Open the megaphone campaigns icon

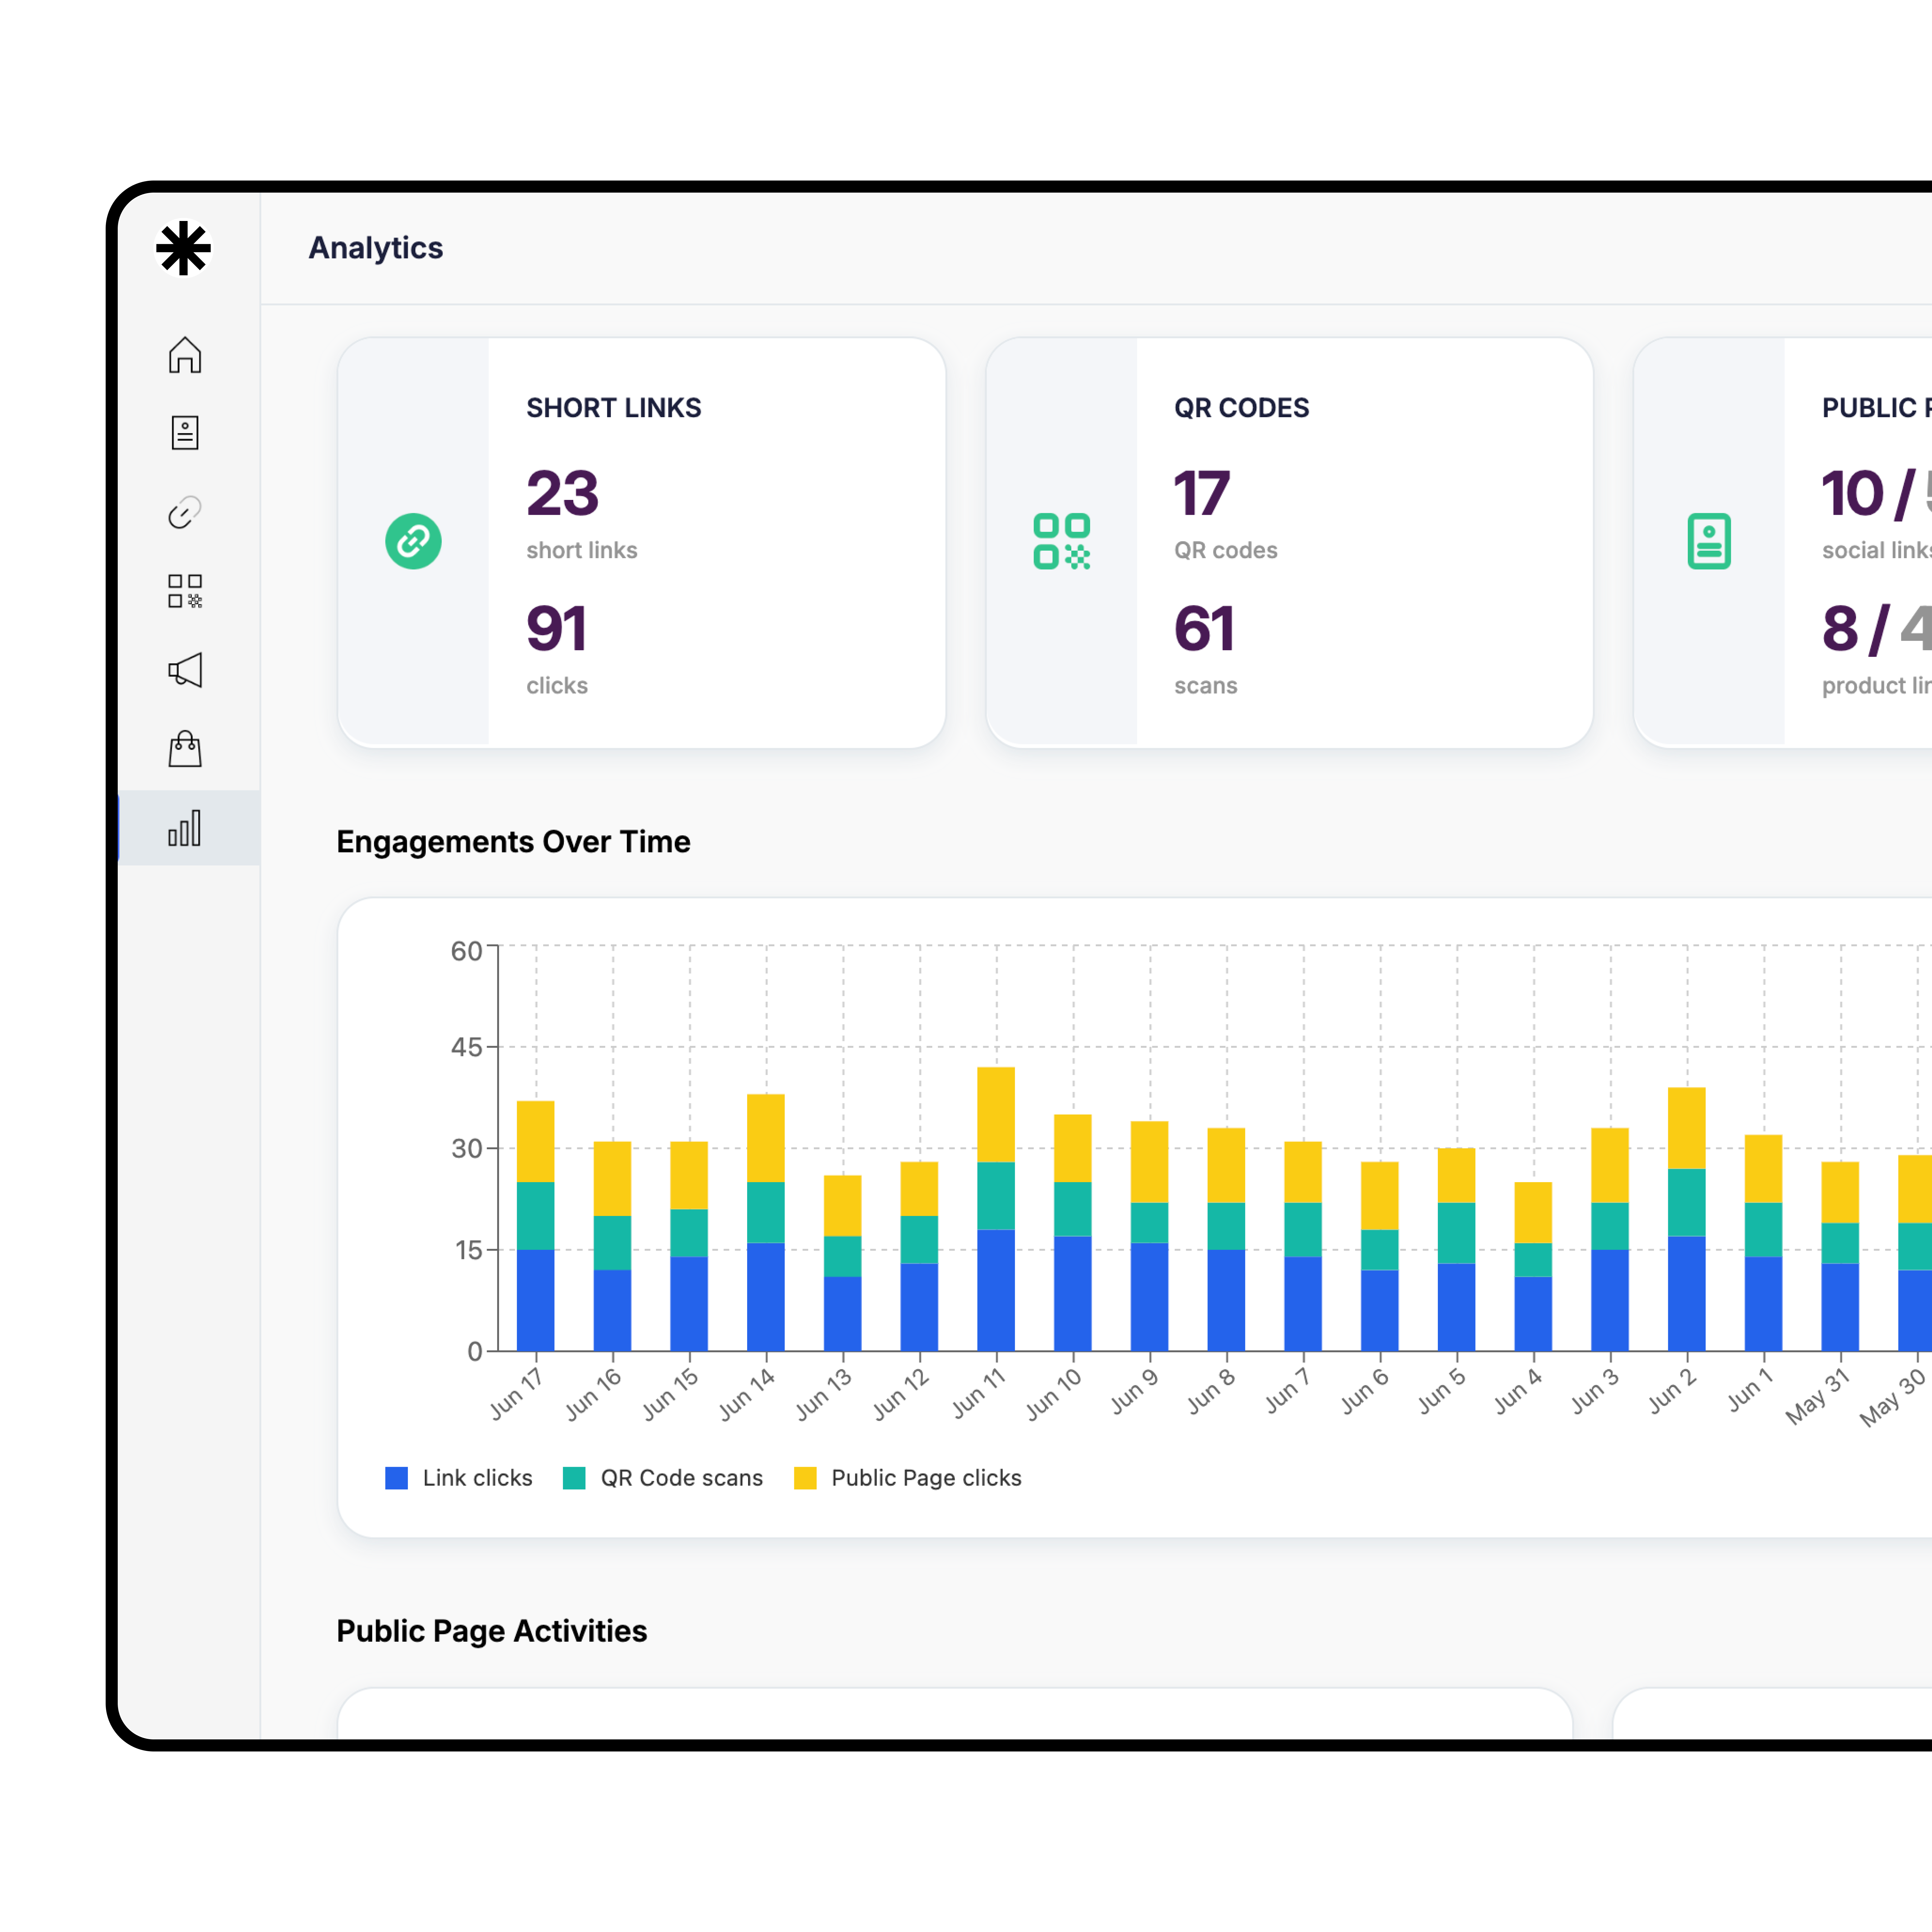coord(185,670)
